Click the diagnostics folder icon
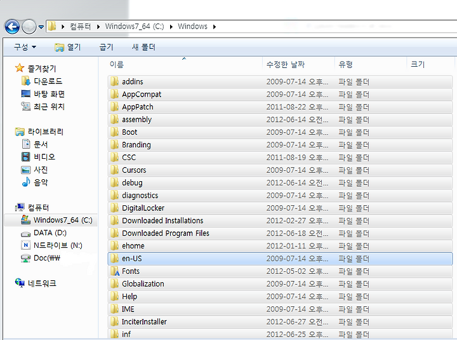Viewport: 457px width, 340px height. pyautogui.click(x=114, y=195)
